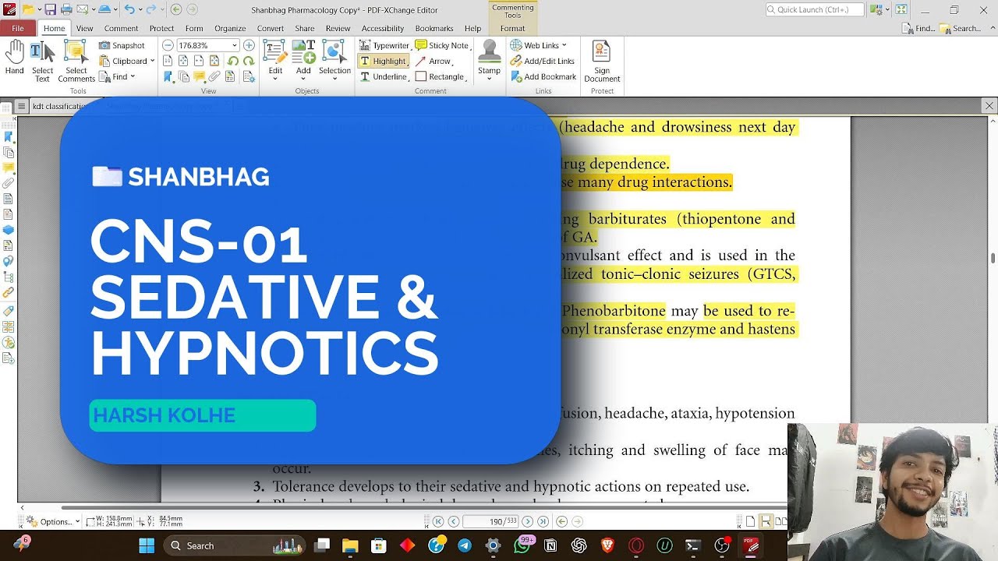
Task: Go back to previous view in status bar
Action: click(x=561, y=521)
